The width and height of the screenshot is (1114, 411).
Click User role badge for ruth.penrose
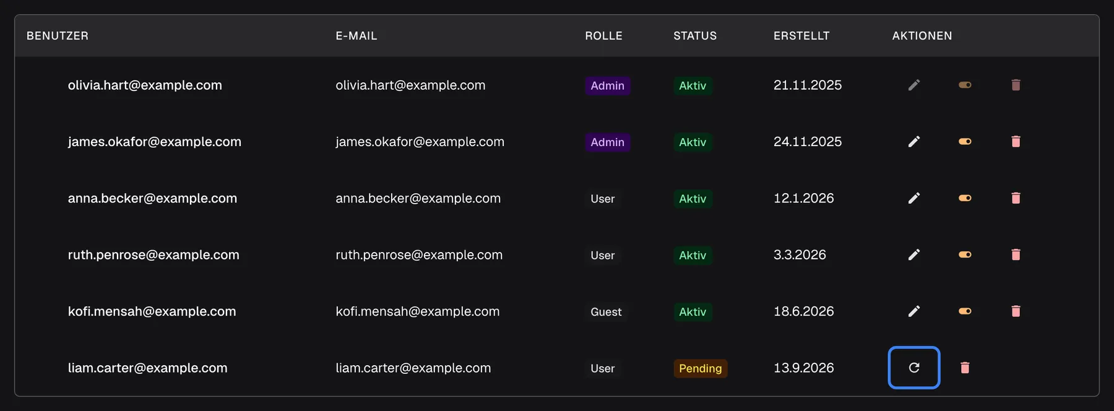[x=603, y=255]
